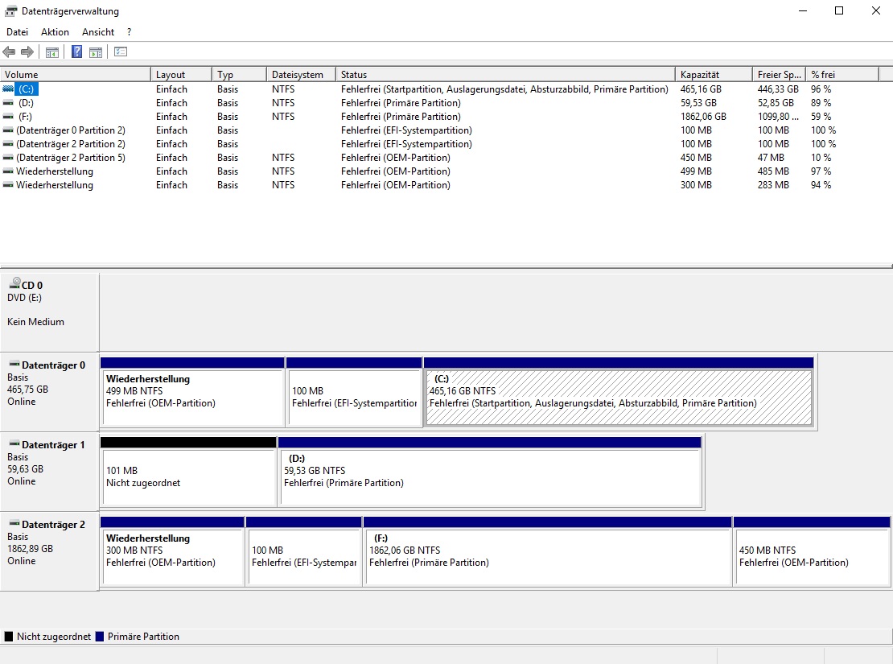The image size is (893, 664).
Task: Select the 499 MB Wiederherstellung partition block
Action: click(192, 392)
